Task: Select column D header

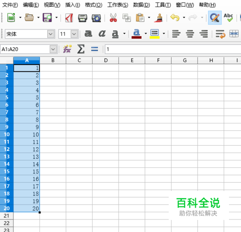Action: coord(106,60)
